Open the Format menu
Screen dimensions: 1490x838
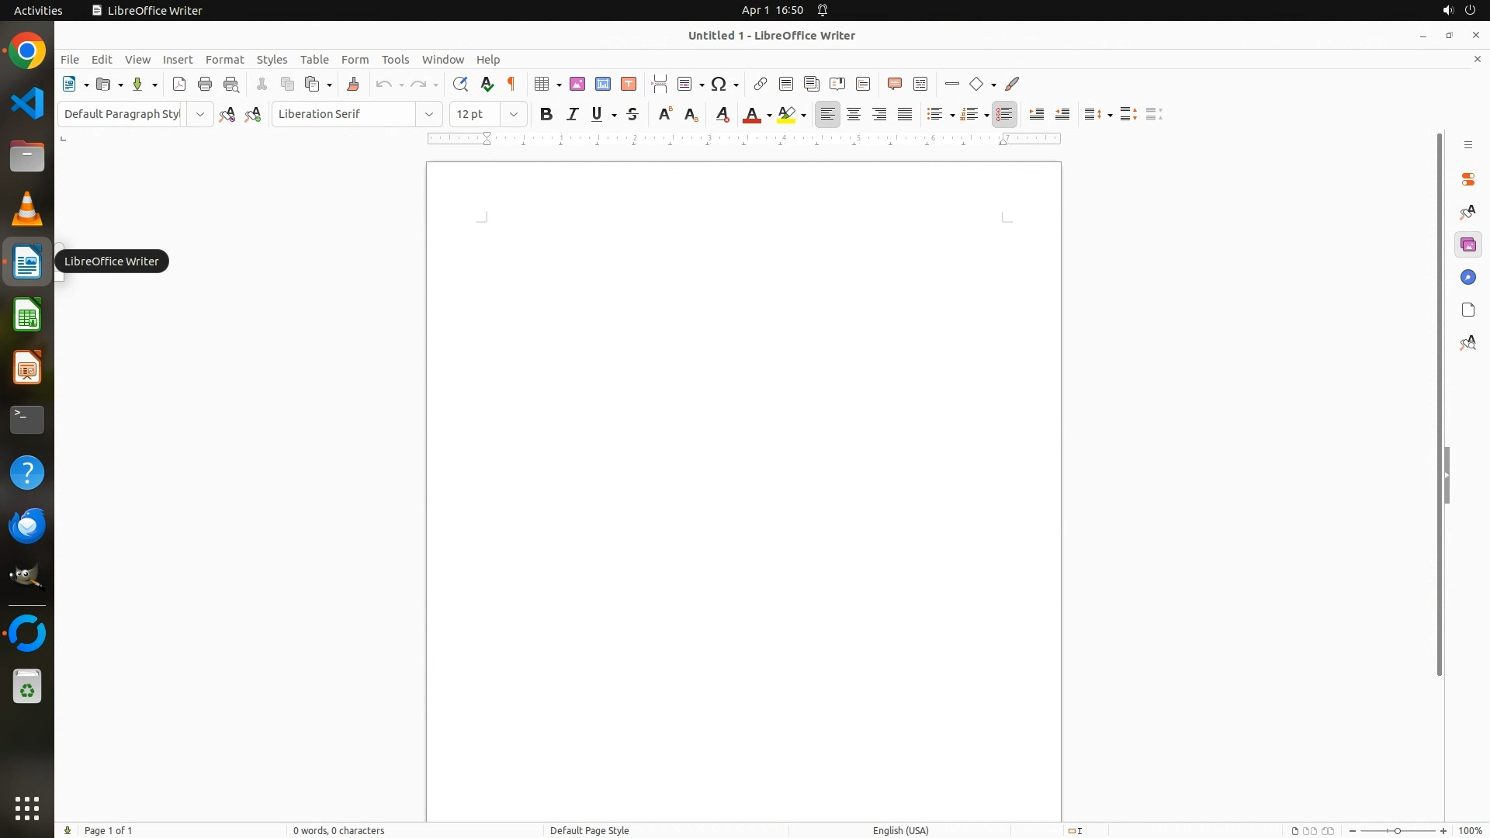click(x=224, y=60)
